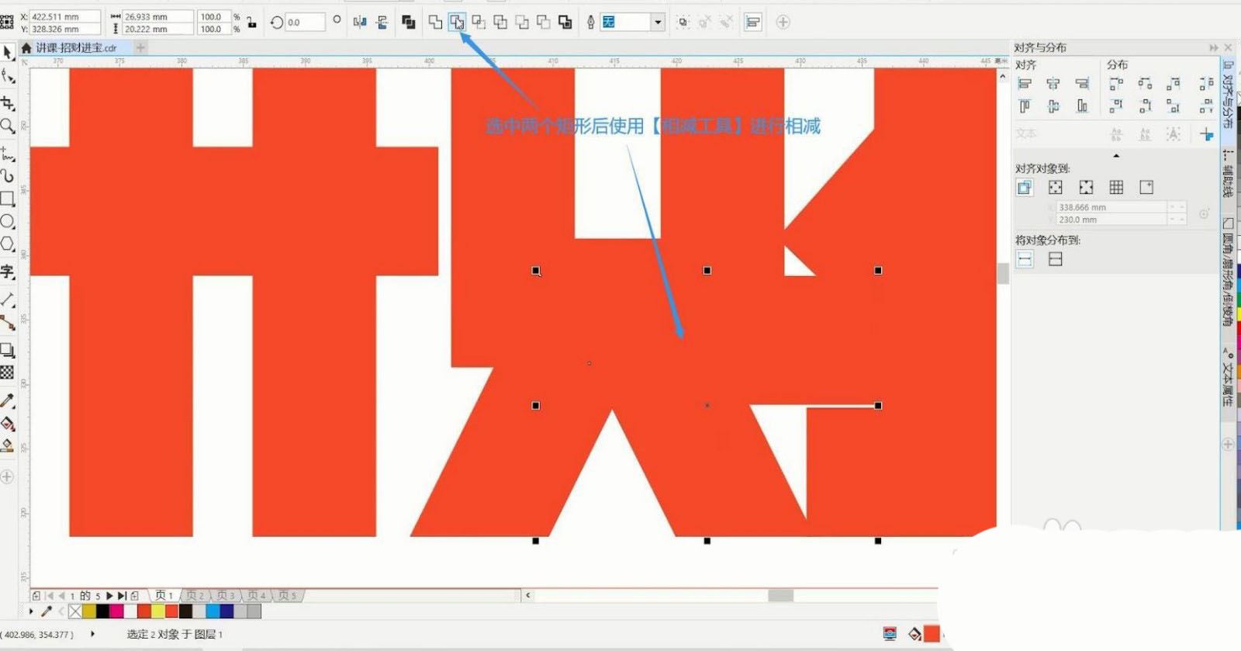Toggle lock ratio padlock

click(251, 23)
